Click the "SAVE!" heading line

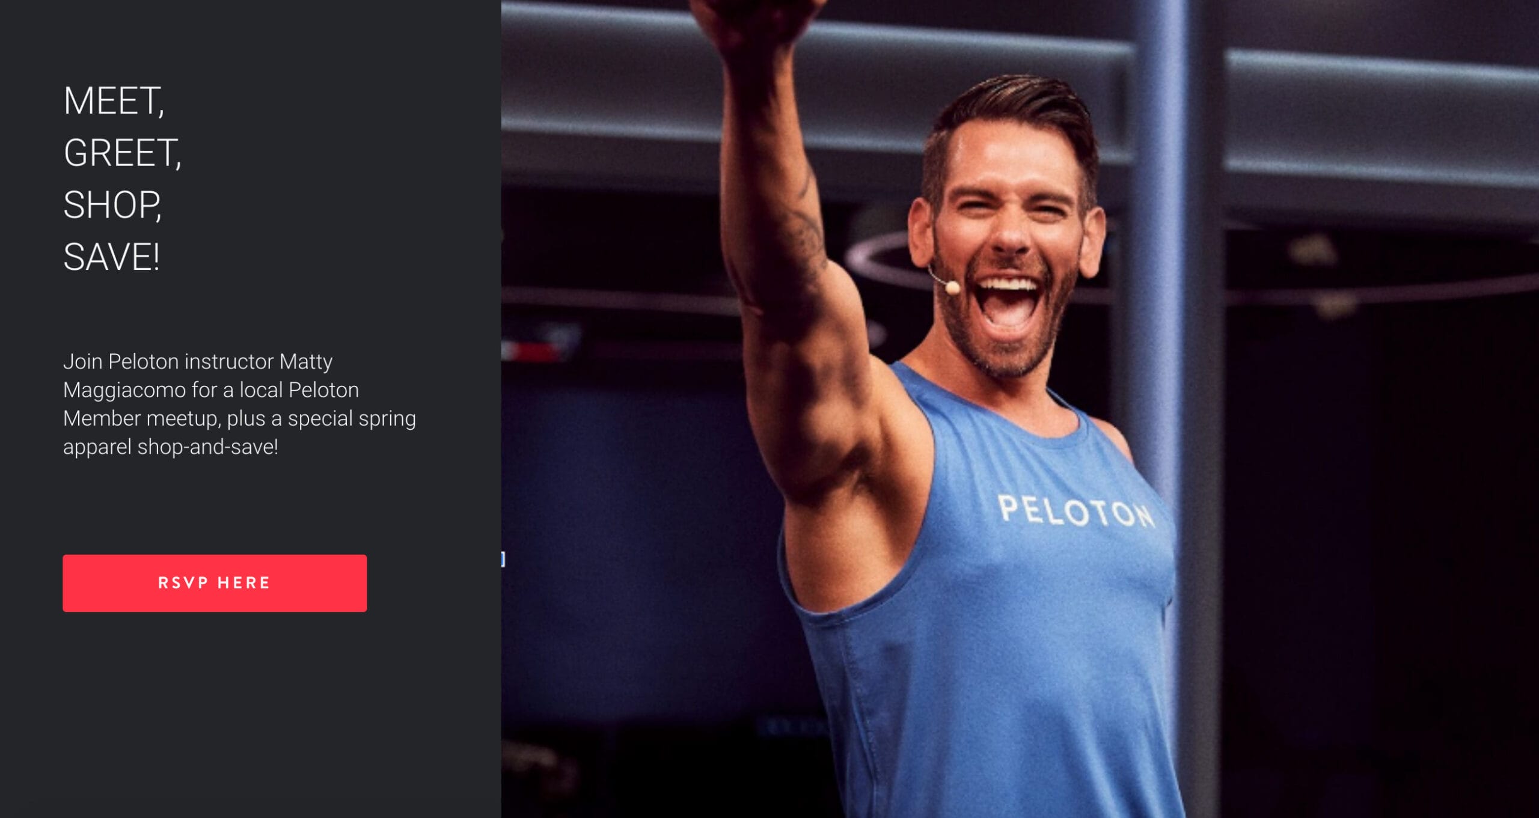coord(111,257)
